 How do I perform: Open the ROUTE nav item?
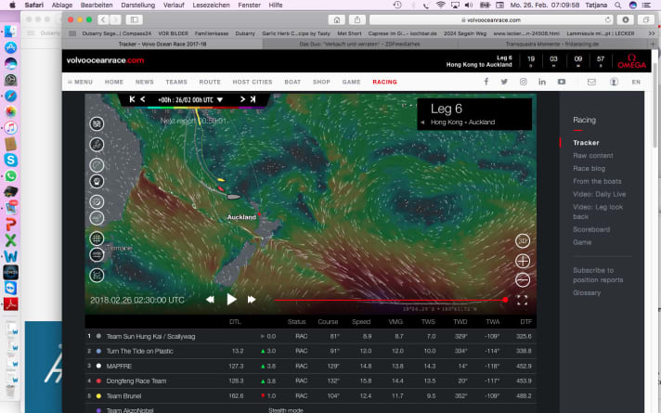210,82
